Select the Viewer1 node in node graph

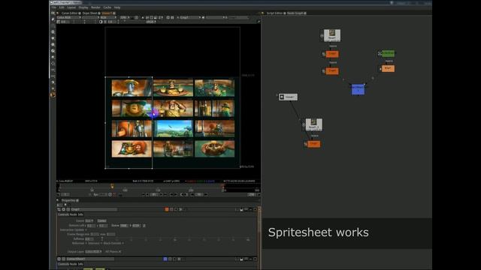pyautogui.click(x=288, y=97)
